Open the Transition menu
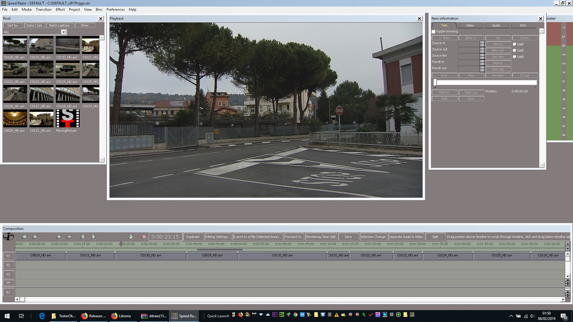This screenshot has height=322, width=573. click(44, 9)
